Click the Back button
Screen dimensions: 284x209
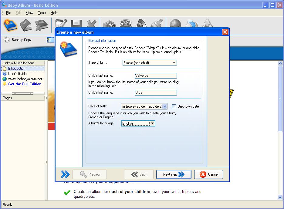point(139,174)
